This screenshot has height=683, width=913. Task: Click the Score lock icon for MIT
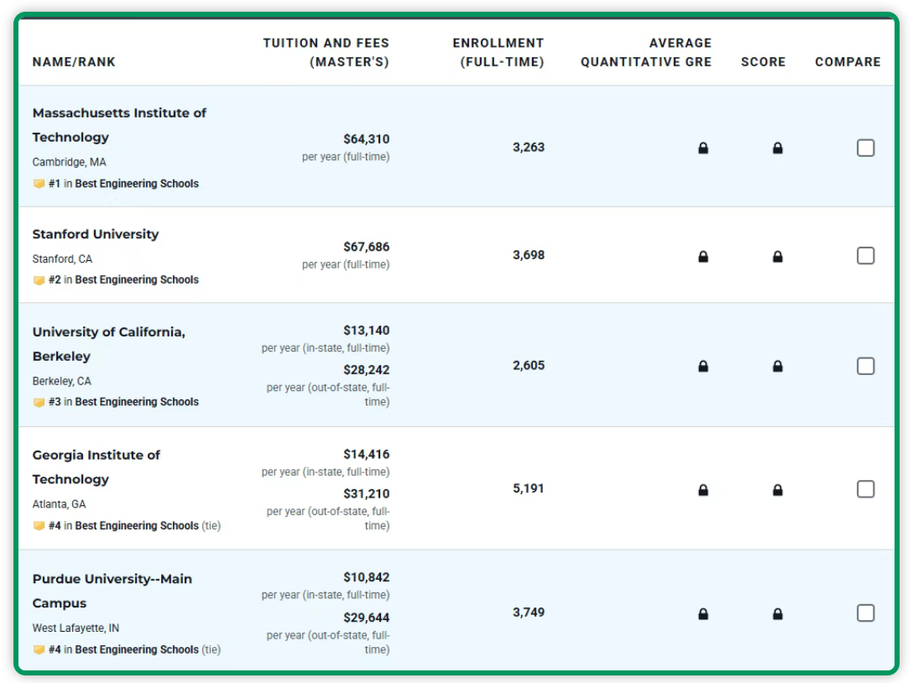point(777,149)
